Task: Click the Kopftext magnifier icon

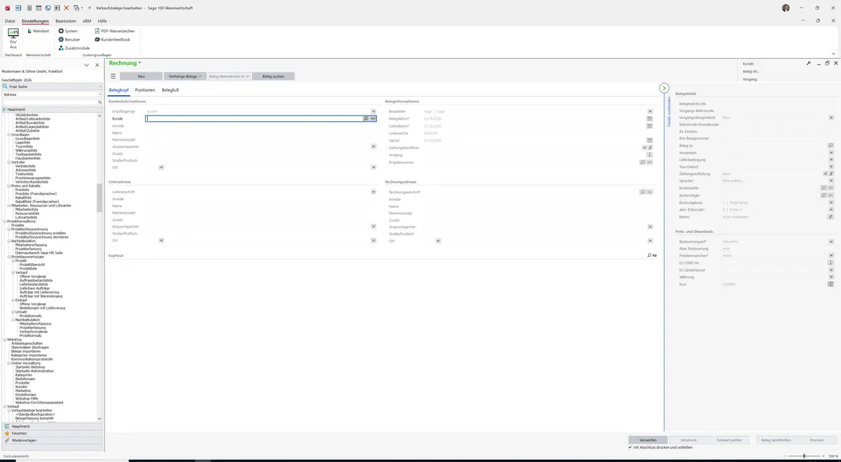Action: point(650,256)
